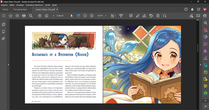
Task: Open the attachments paperclip panel
Action: 3,39
